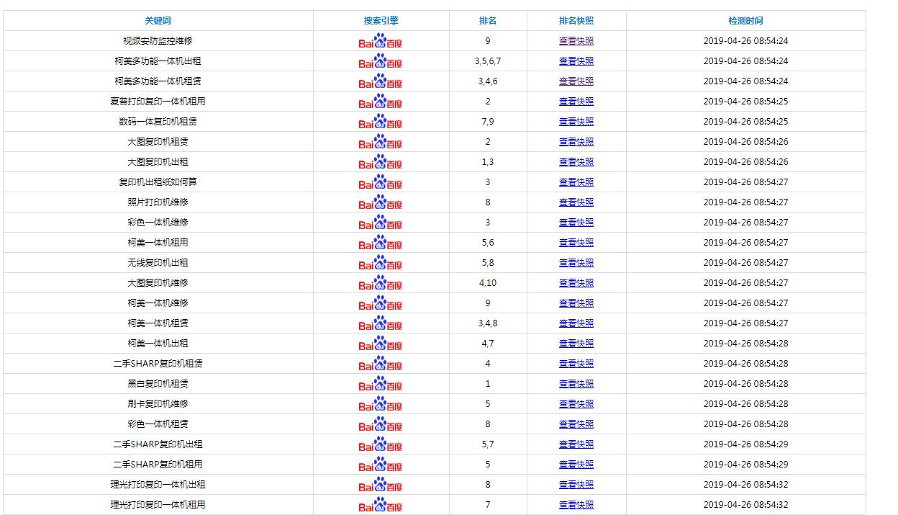
Task: View snapshot link for 复印机出租纸如何算
Action: 576,182
